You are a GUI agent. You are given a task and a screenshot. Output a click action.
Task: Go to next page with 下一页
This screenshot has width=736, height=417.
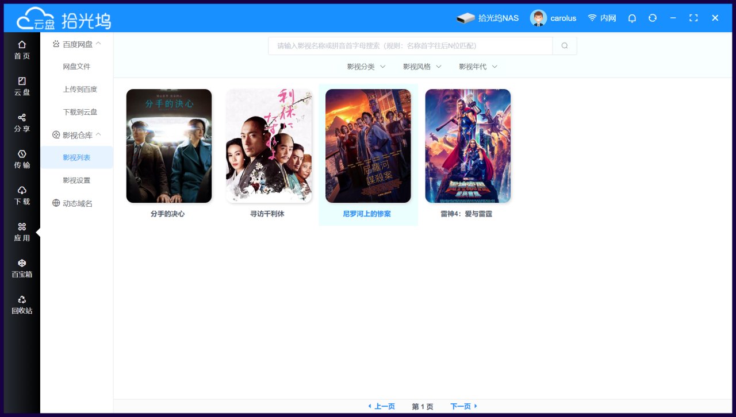[x=464, y=407]
